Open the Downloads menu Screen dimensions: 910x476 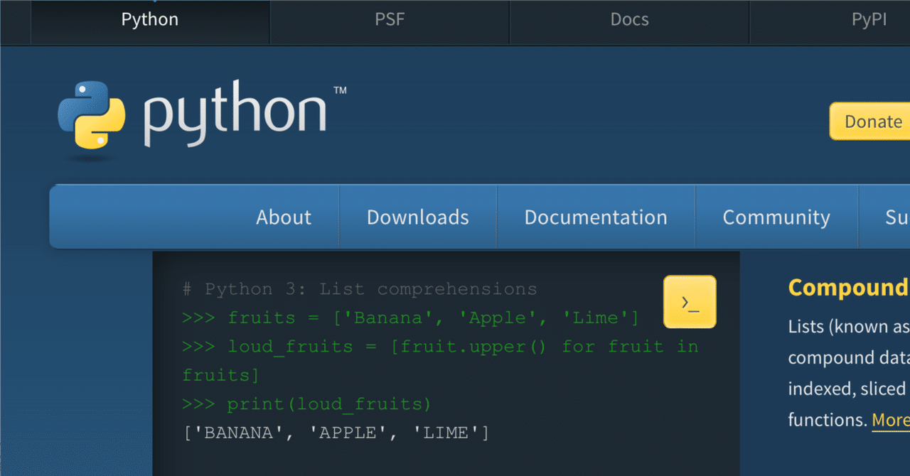(x=417, y=217)
